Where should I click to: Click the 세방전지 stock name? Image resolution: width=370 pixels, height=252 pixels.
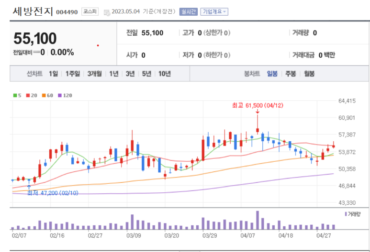(x=33, y=11)
